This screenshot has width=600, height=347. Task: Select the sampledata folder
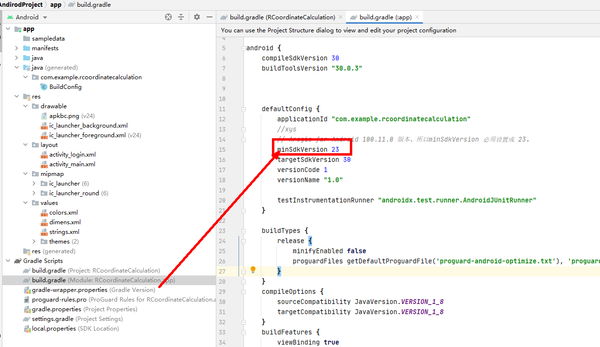44,39
